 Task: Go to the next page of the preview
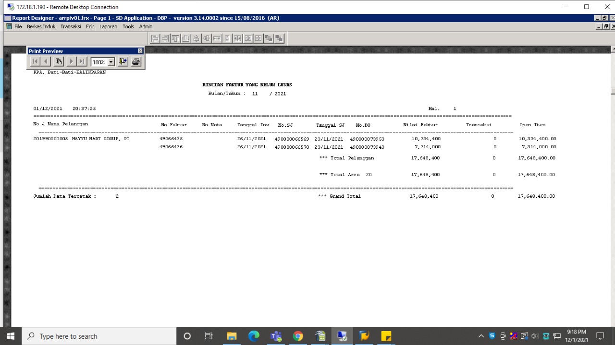pyautogui.click(x=71, y=61)
